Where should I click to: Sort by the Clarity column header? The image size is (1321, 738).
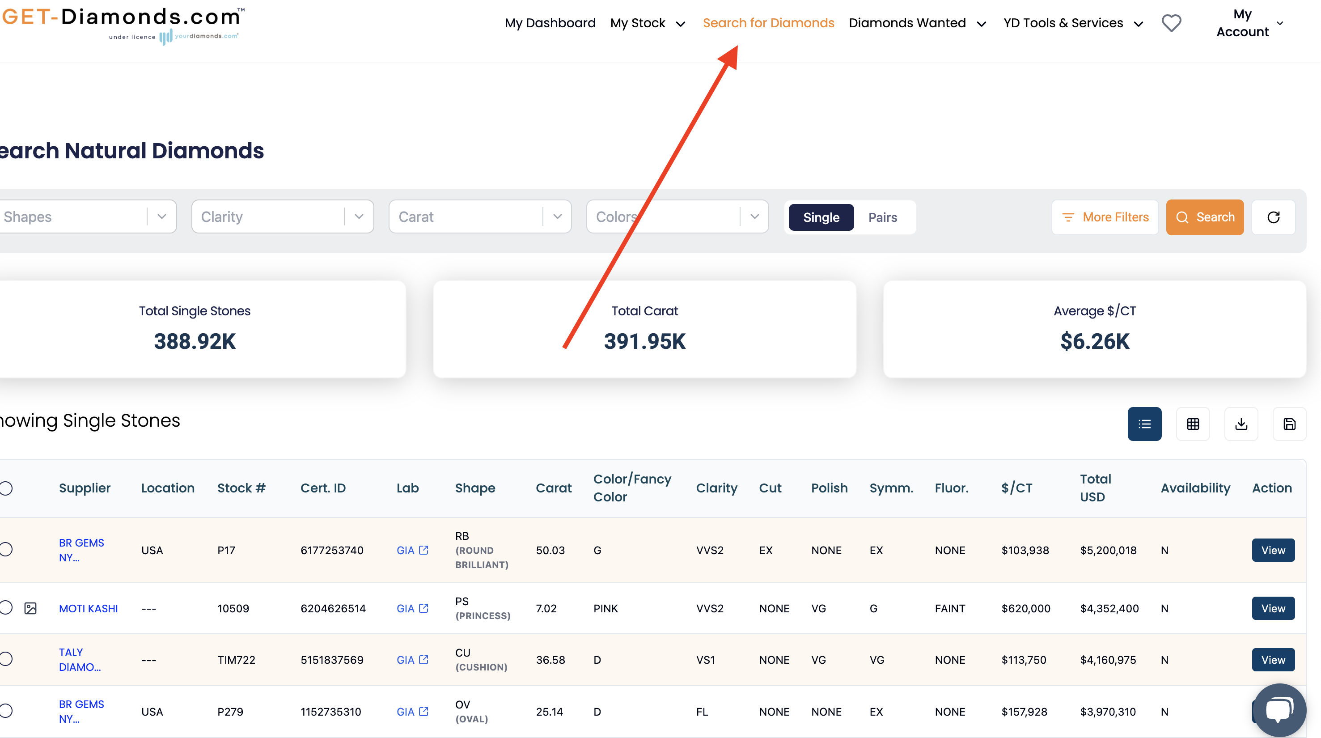tap(716, 488)
